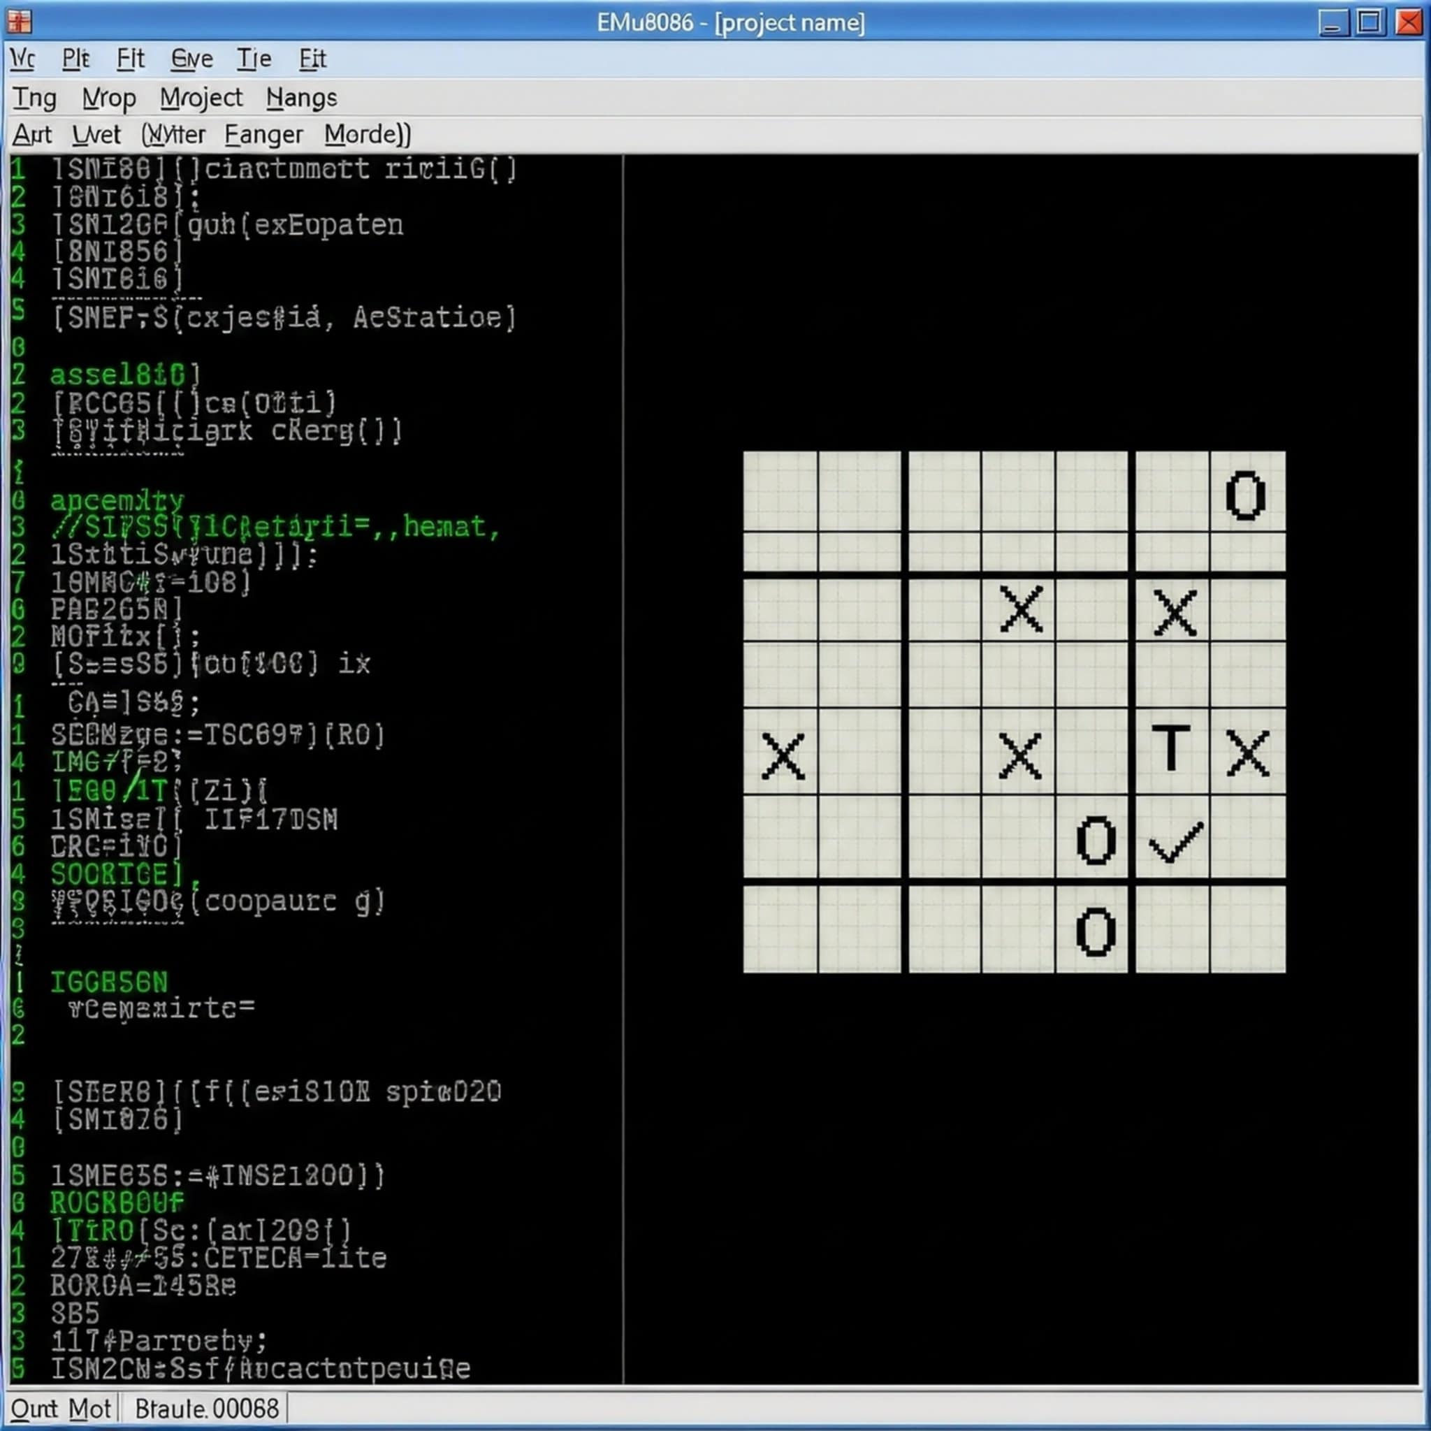Click the leftmost X cell in the grid
The image size is (1431, 1431).
[x=783, y=755]
